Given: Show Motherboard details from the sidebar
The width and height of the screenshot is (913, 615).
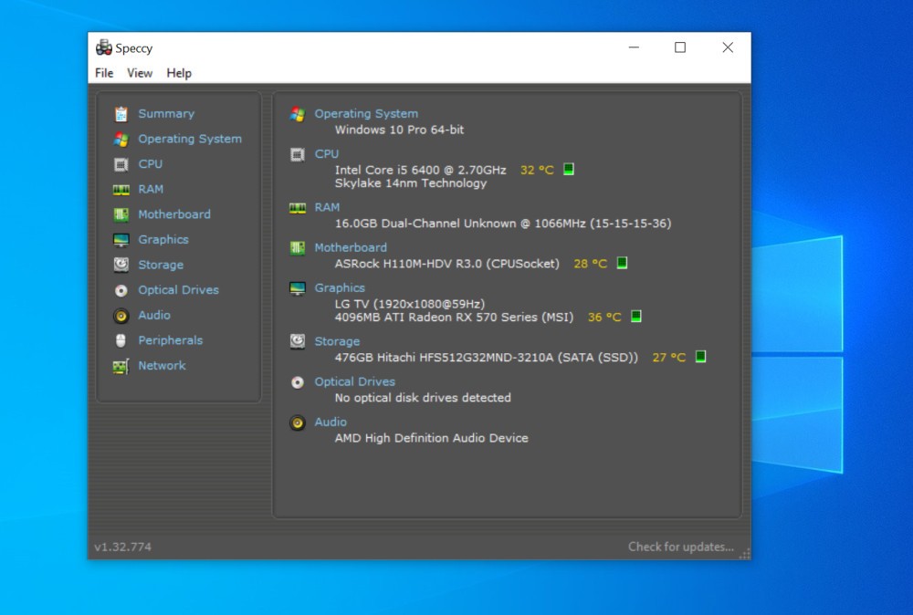Looking at the screenshot, I should click(x=174, y=214).
